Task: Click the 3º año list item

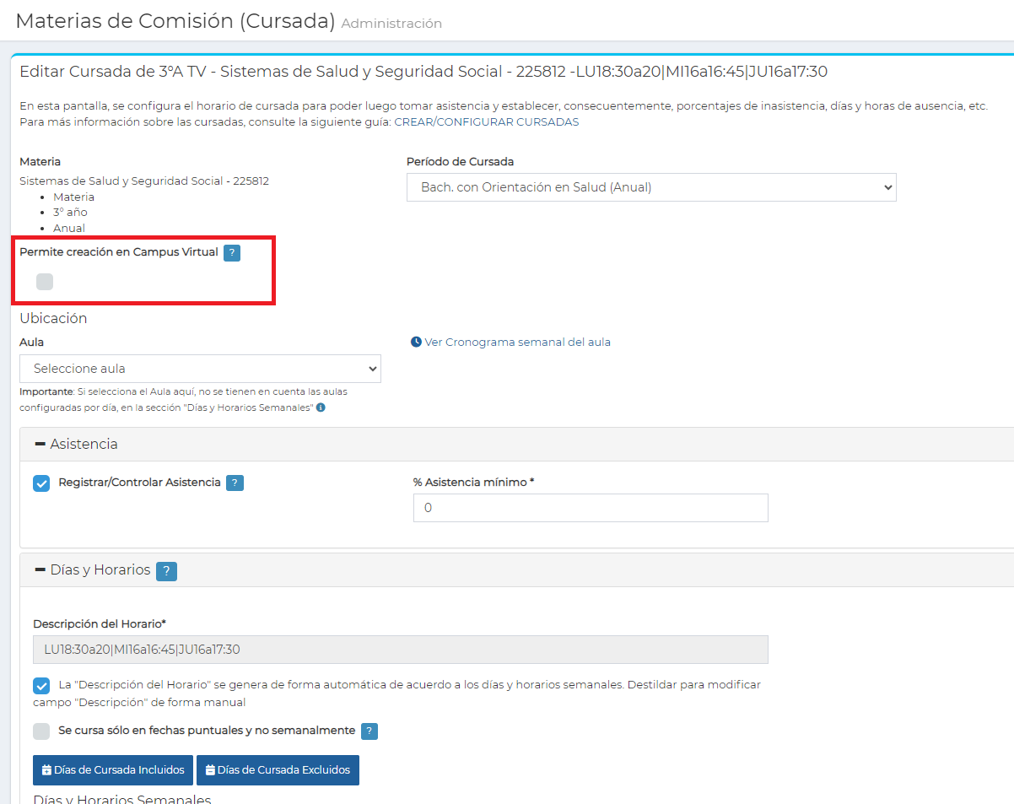Action: 70,213
